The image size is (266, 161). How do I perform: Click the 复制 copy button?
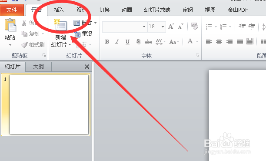(x=30, y=34)
